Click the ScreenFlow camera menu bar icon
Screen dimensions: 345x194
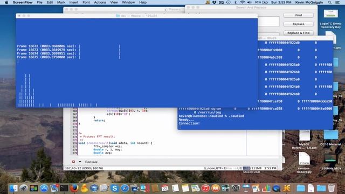pyautogui.click(x=221, y=2)
